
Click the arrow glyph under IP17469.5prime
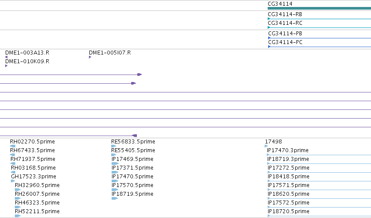(115, 163)
